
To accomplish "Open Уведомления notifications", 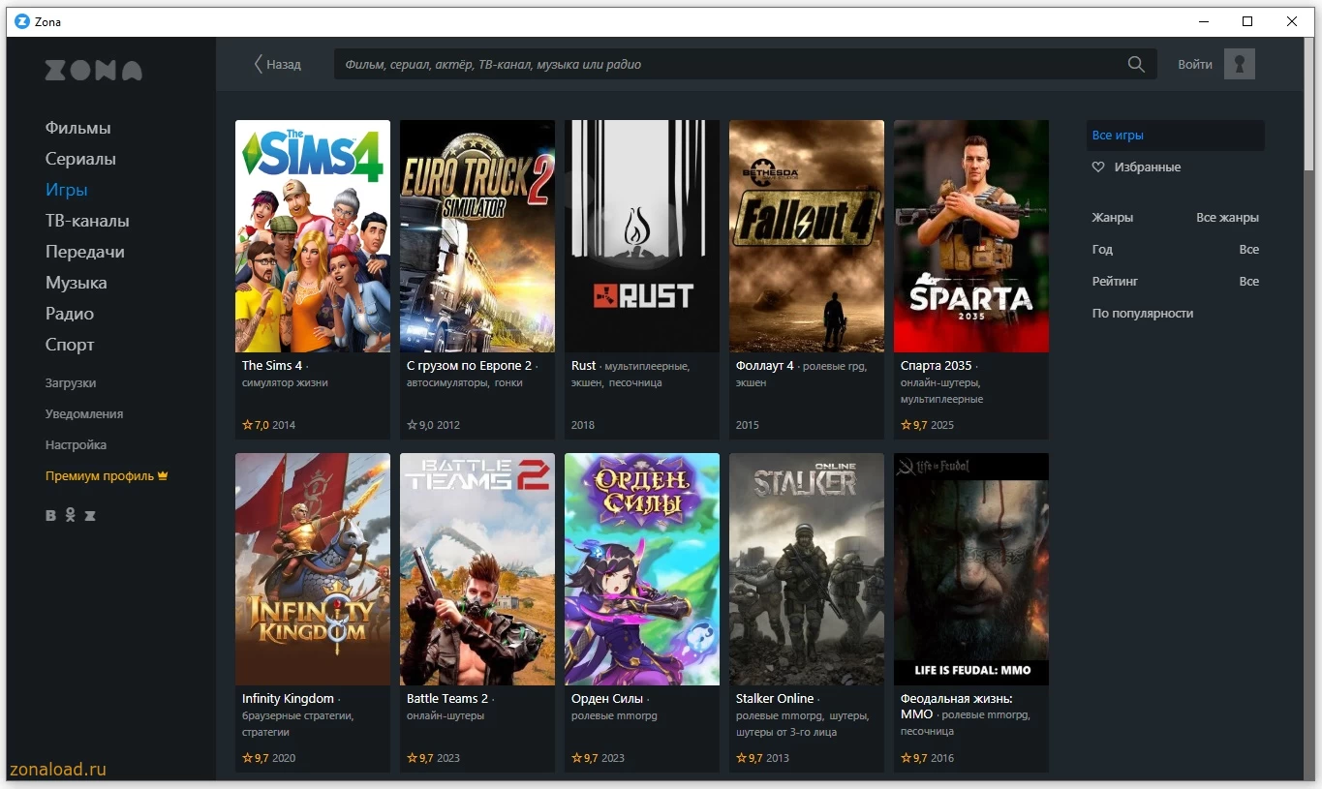I will (x=84, y=414).
